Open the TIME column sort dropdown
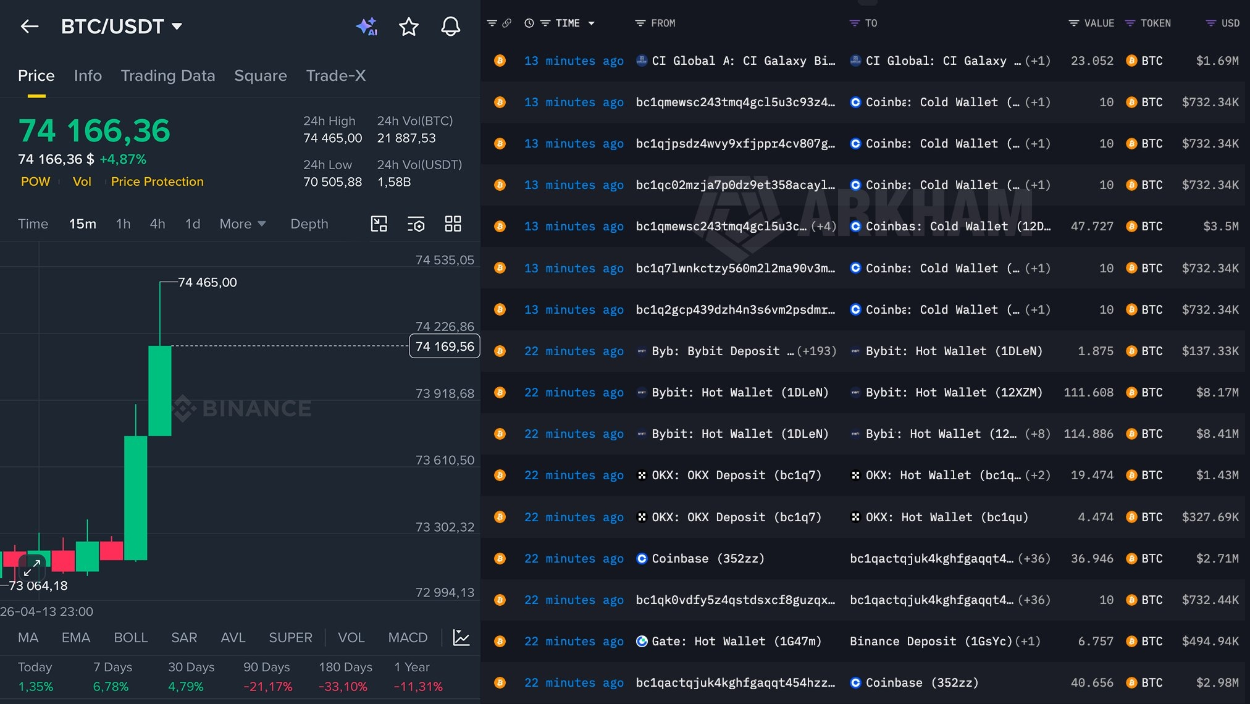Screen dimensions: 1250x704 coord(591,23)
